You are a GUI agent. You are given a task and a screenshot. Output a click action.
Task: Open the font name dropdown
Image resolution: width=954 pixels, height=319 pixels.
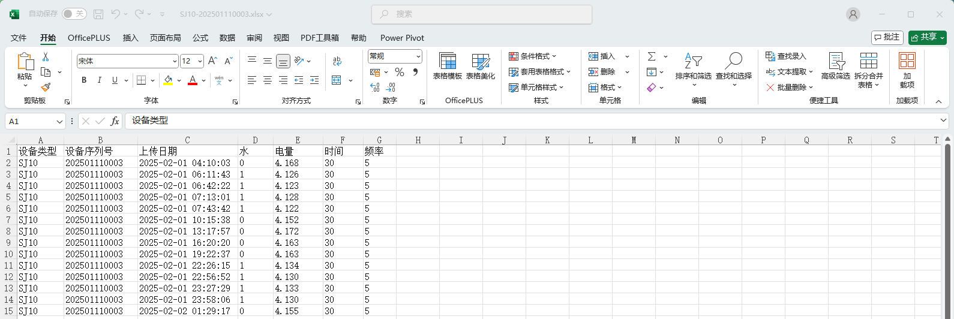[x=175, y=61]
